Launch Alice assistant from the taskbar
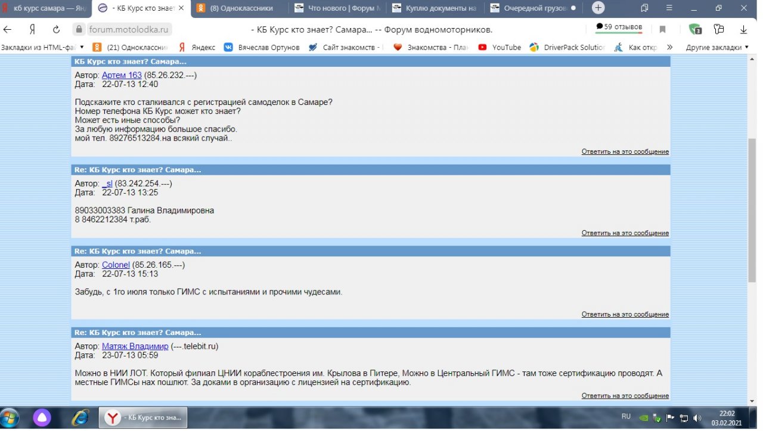Image resolution: width=763 pixels, height=431 pixels. pos(42,417)
